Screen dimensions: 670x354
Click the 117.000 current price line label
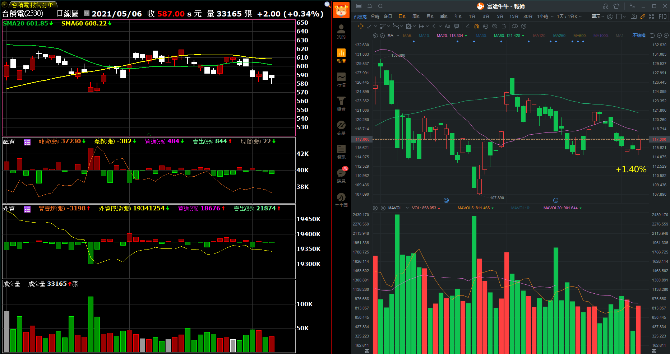(x=362, y=139)
